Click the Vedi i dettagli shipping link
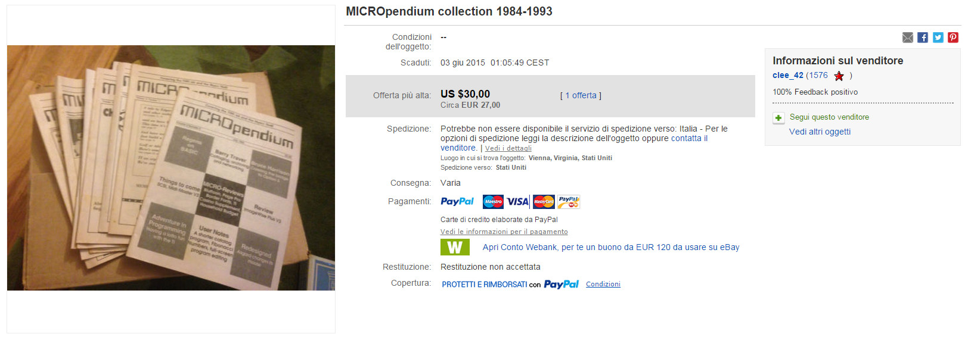 tap(508, 148)
